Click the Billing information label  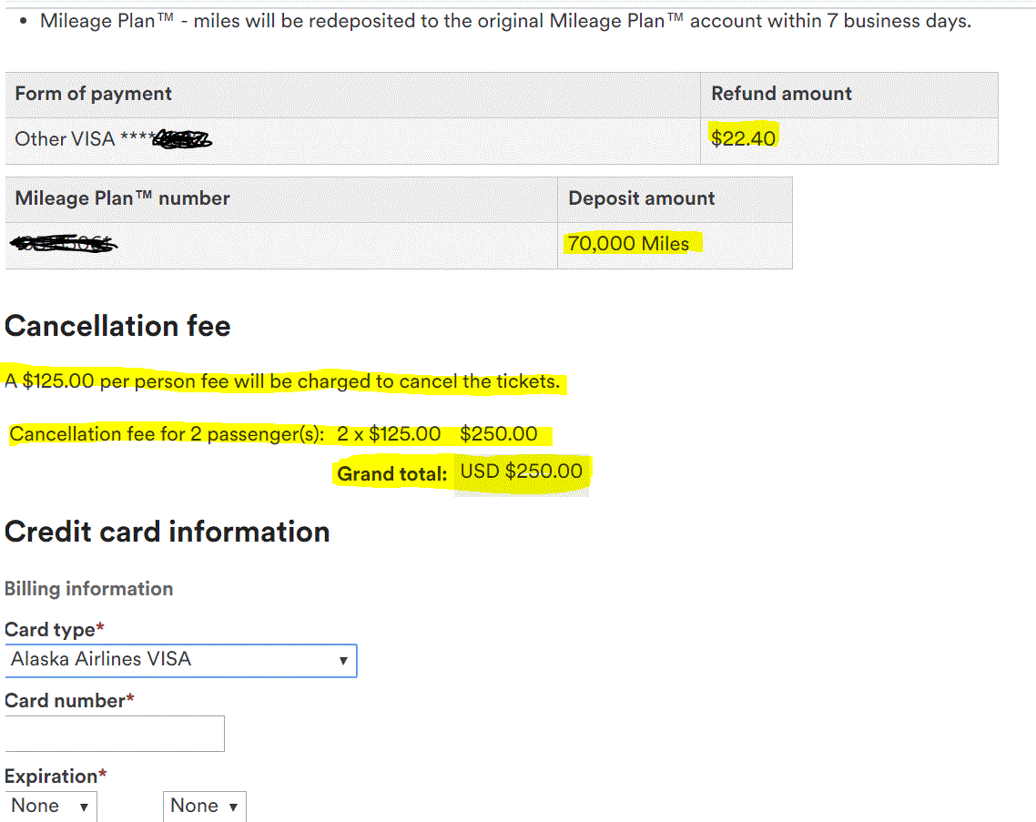(x=88, y=589)
